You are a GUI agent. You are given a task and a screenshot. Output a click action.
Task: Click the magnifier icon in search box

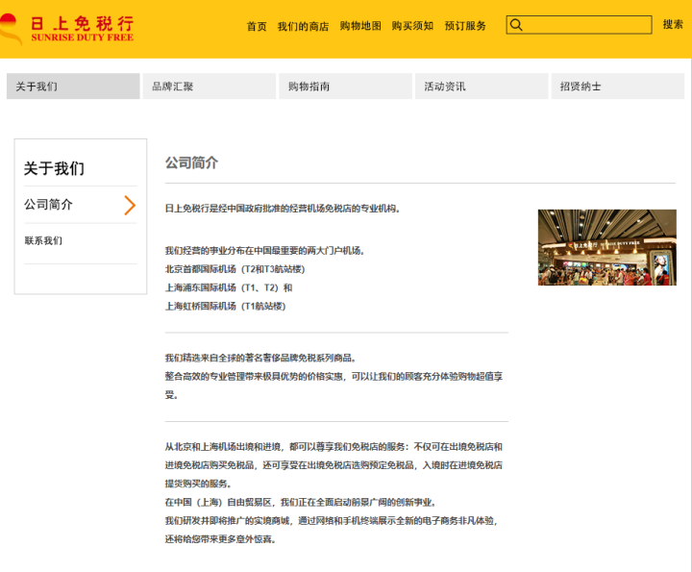click(x=516, y=26)
